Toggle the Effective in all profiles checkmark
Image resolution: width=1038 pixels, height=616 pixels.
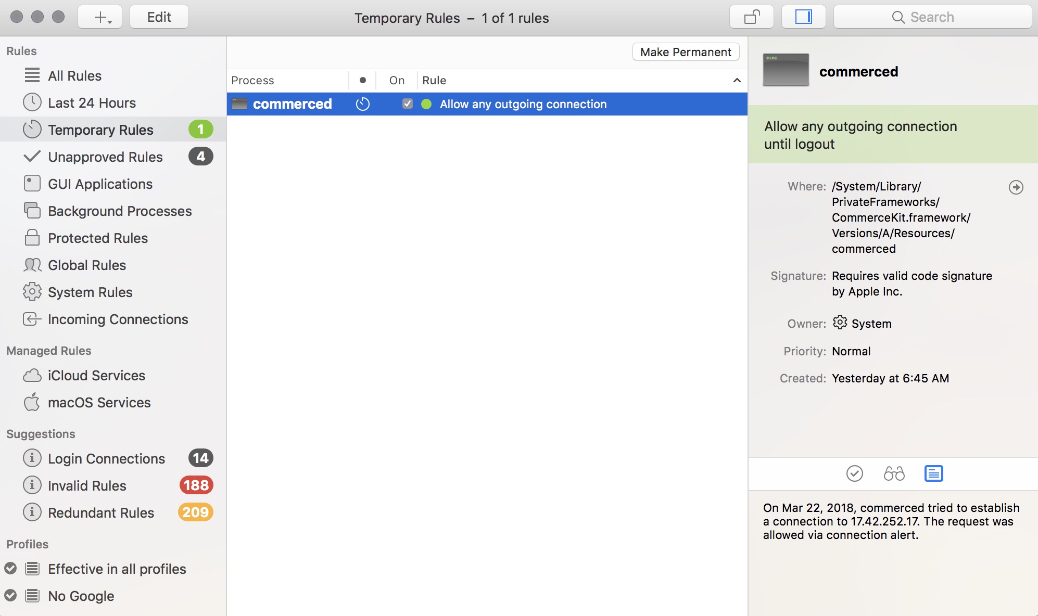click(10, 568)
